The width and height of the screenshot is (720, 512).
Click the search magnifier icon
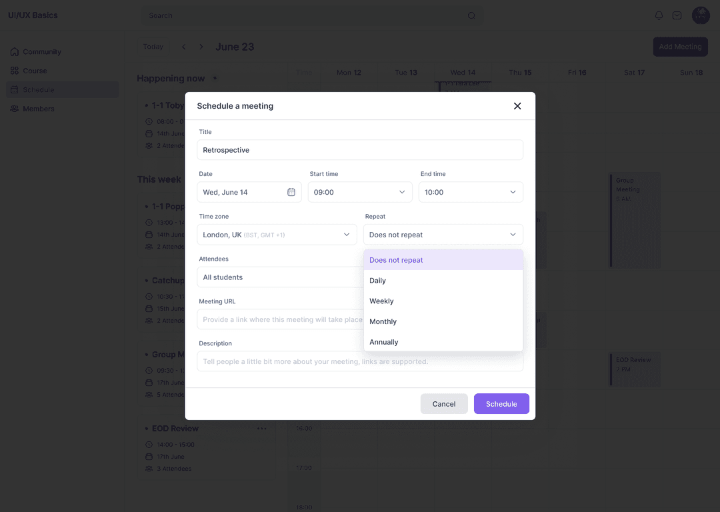click(471, 15)
